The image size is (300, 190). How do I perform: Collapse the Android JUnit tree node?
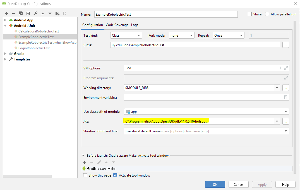[5, 26]
